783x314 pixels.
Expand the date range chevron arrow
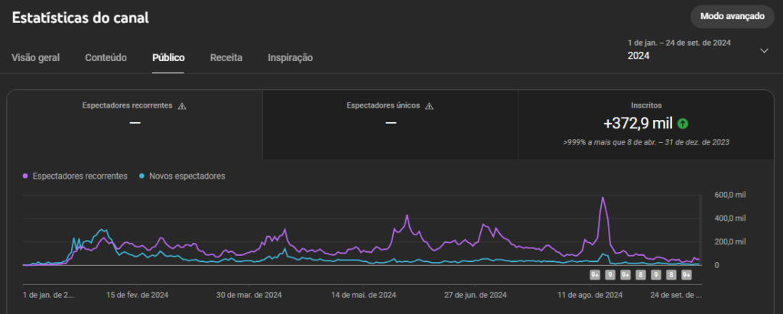point(763,50)
